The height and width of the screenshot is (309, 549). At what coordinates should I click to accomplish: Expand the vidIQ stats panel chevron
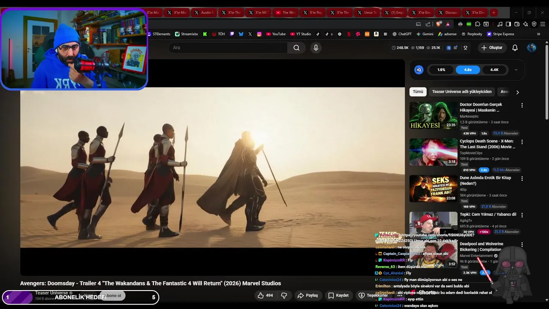pos(516,70)
